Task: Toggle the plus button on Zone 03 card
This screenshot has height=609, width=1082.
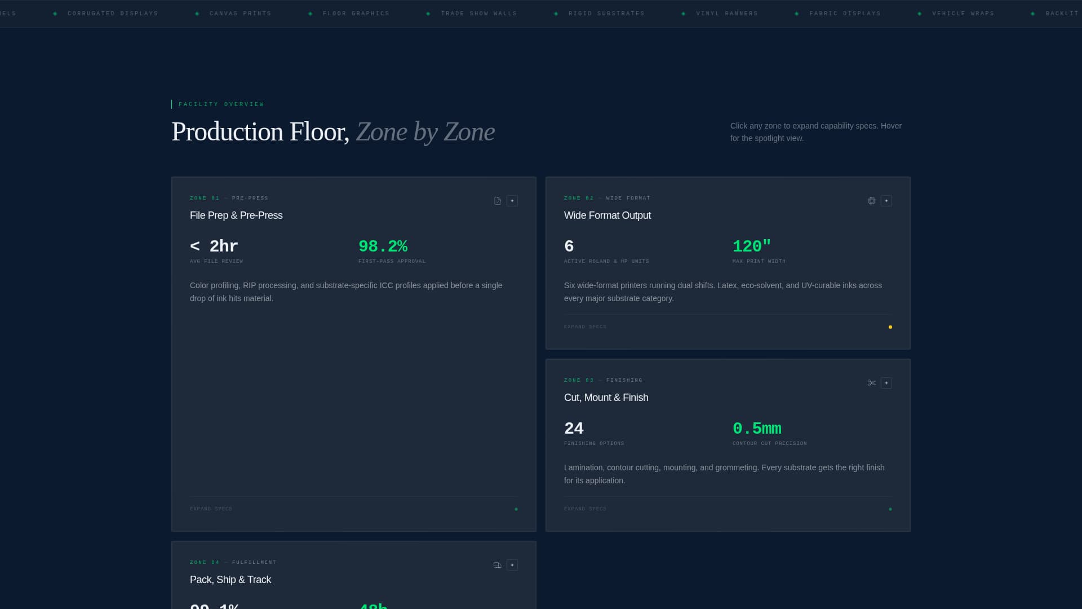Action: click(x=886, y=383)
